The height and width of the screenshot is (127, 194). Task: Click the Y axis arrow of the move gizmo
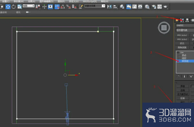[x=65, y=64]
